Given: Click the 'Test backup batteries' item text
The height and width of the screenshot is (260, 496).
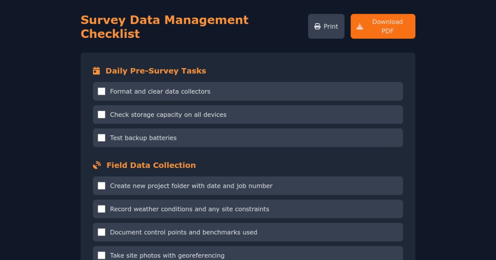Looking at the screenshot, I should [143, 138].
